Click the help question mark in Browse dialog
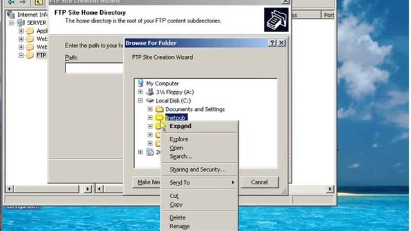 click(x=272, y=43)
